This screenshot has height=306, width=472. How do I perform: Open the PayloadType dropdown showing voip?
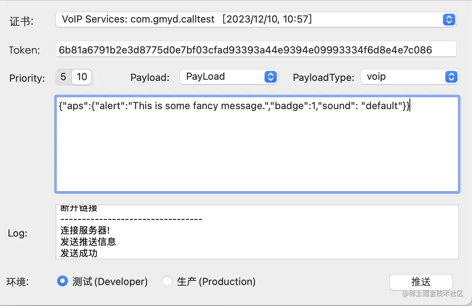(x=404, y=77)
